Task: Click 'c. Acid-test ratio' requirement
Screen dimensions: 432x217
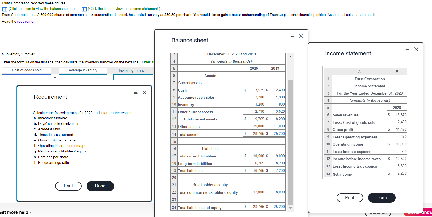Action: tap(46, 129)
